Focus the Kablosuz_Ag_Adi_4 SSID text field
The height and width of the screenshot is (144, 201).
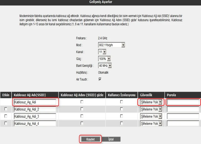point(35,124)
